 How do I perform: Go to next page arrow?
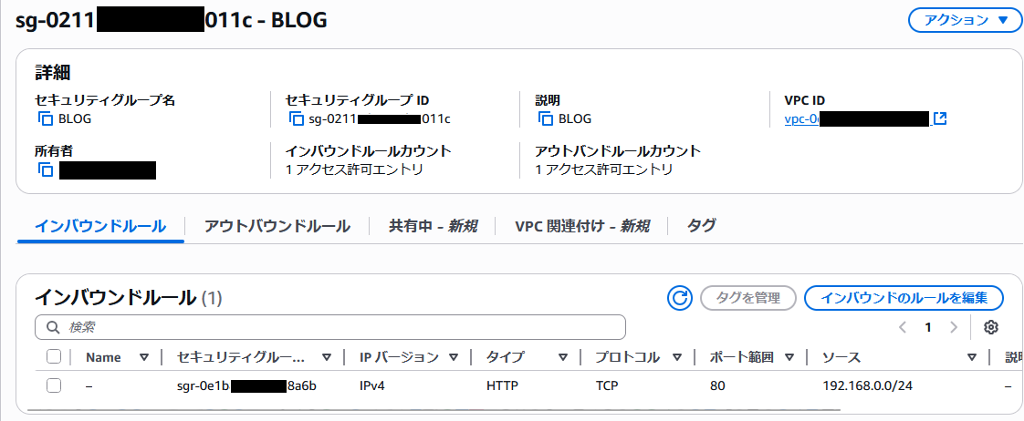coord(954,327)
